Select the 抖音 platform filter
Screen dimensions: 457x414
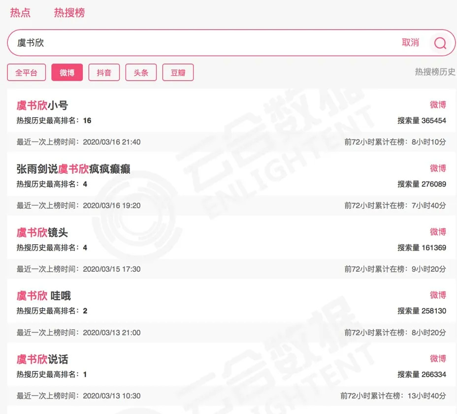pyautogui.click(x=104, y=72)
